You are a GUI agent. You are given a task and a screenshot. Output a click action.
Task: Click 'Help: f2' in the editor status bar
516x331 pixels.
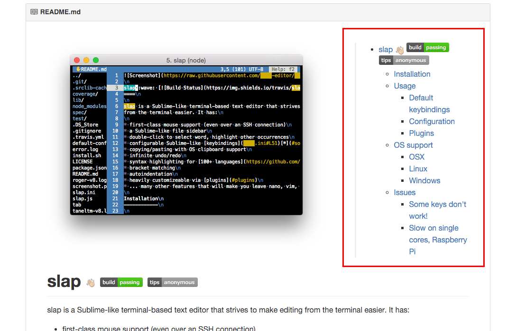coord(283,69)
